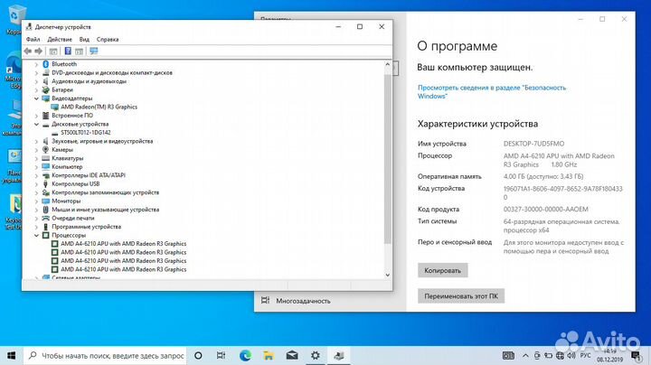Click the network globe tray icon

(x=560, y=355)
